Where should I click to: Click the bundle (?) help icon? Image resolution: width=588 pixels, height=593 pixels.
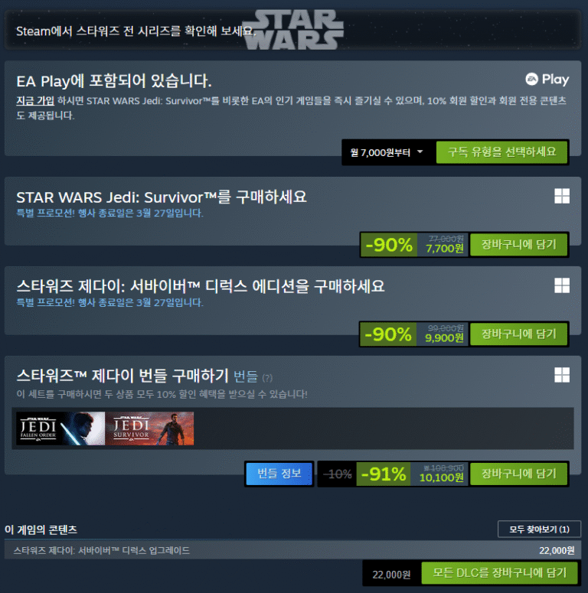[267, 378]
